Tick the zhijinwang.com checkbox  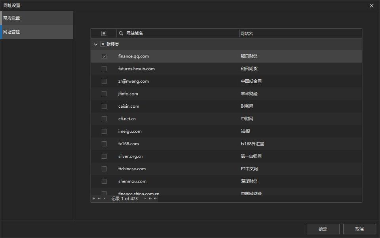104,81
